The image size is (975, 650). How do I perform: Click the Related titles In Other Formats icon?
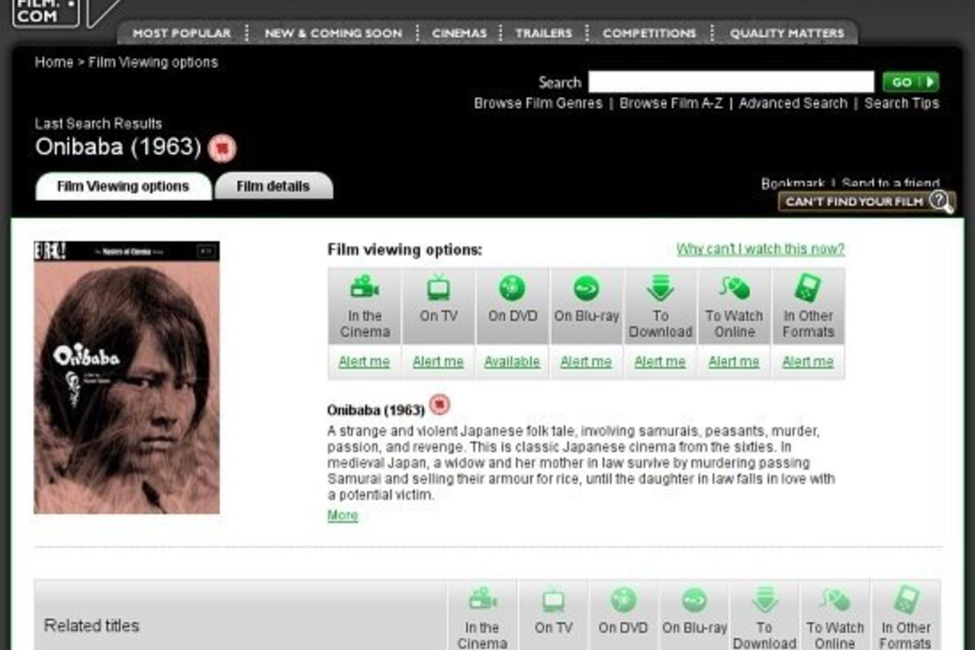click(x=906, y=599)
